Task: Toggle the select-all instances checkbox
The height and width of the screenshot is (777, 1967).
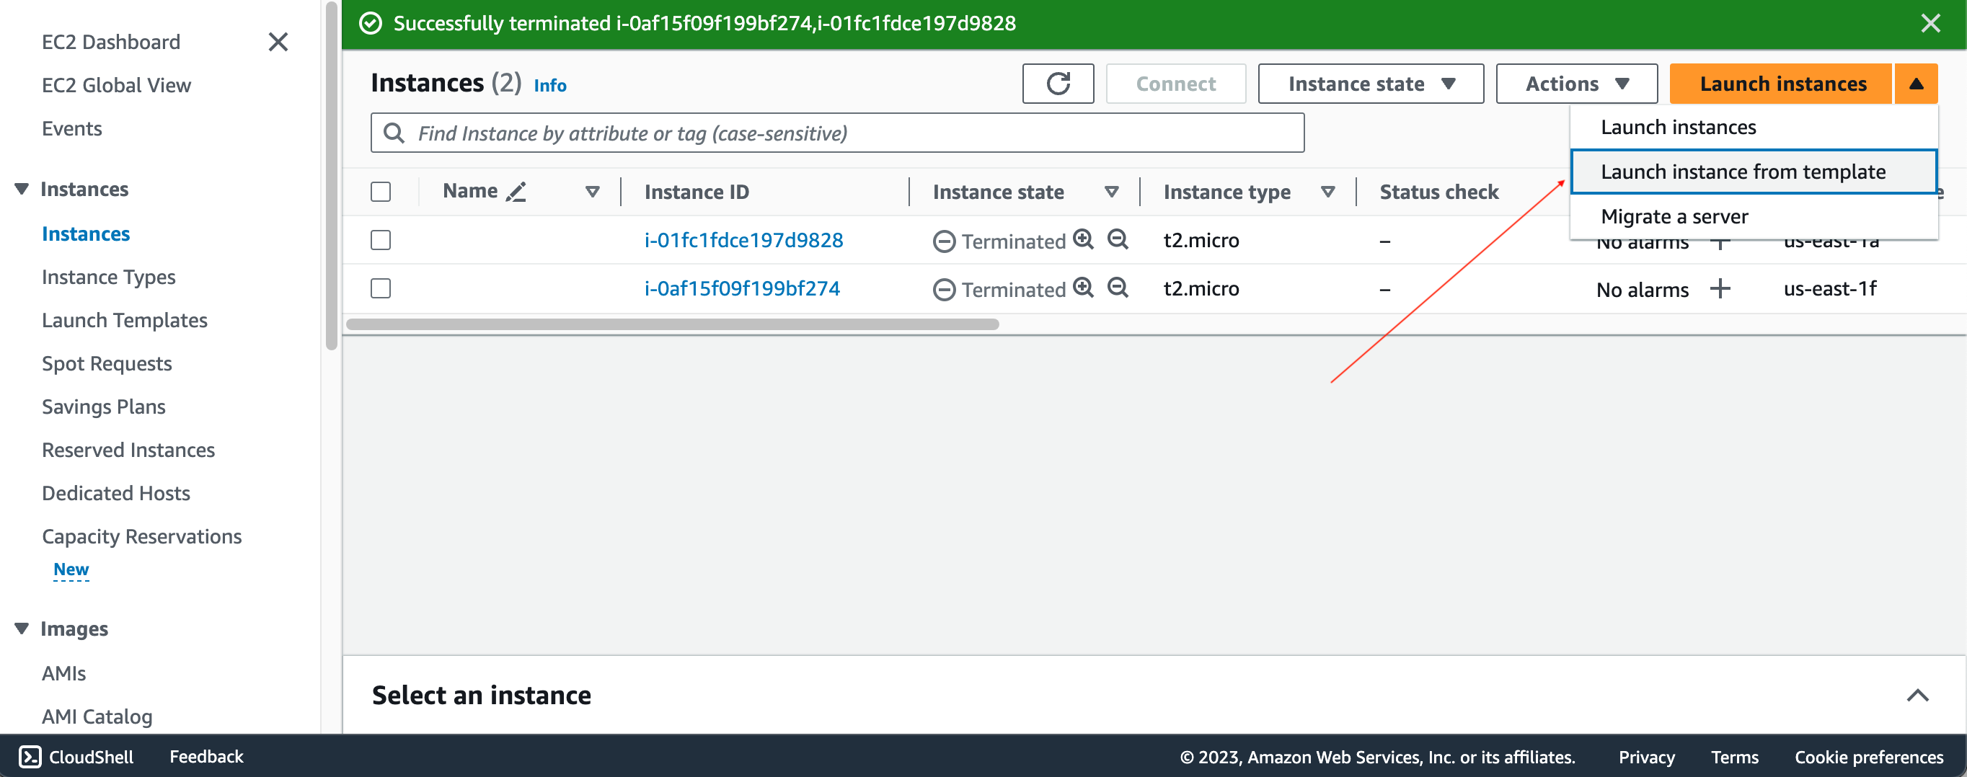Action: [x=380, y=192]
